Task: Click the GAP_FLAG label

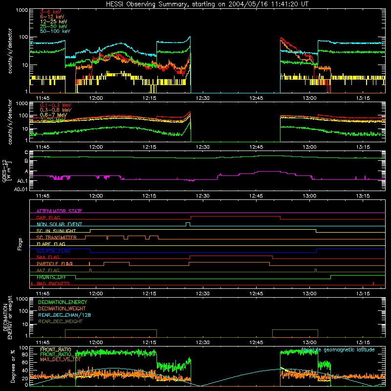Action: [x=48, y=217]
